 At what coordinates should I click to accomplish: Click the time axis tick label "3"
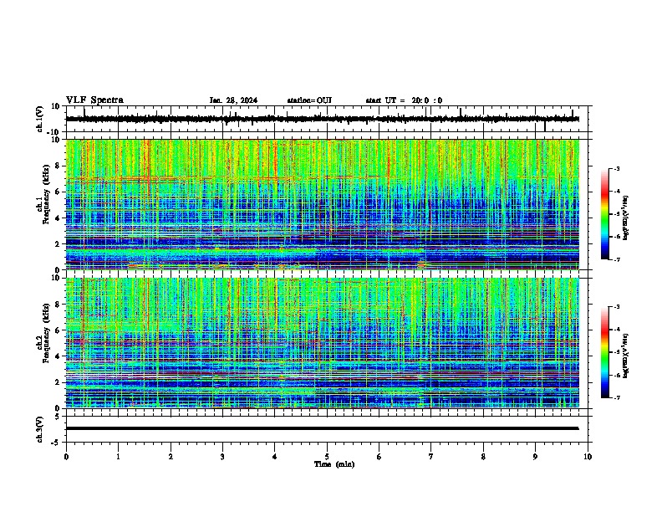(x=222, y=457)
